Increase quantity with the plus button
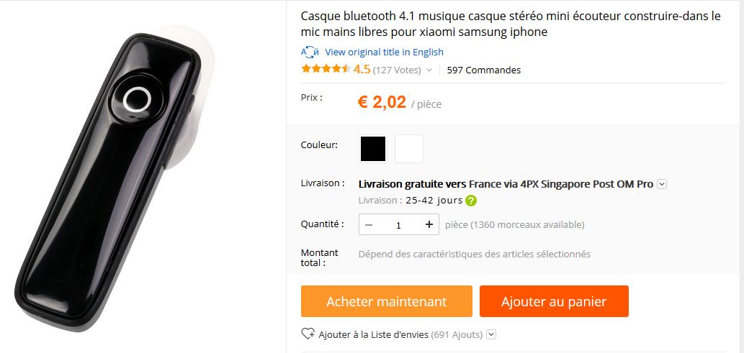The width and height of the screenshot is (744, 353). pos(429,225)
